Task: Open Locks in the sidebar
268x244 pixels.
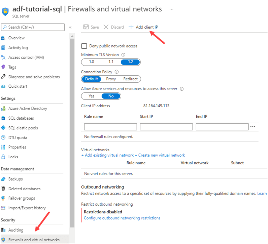Action: click(13, 157)
